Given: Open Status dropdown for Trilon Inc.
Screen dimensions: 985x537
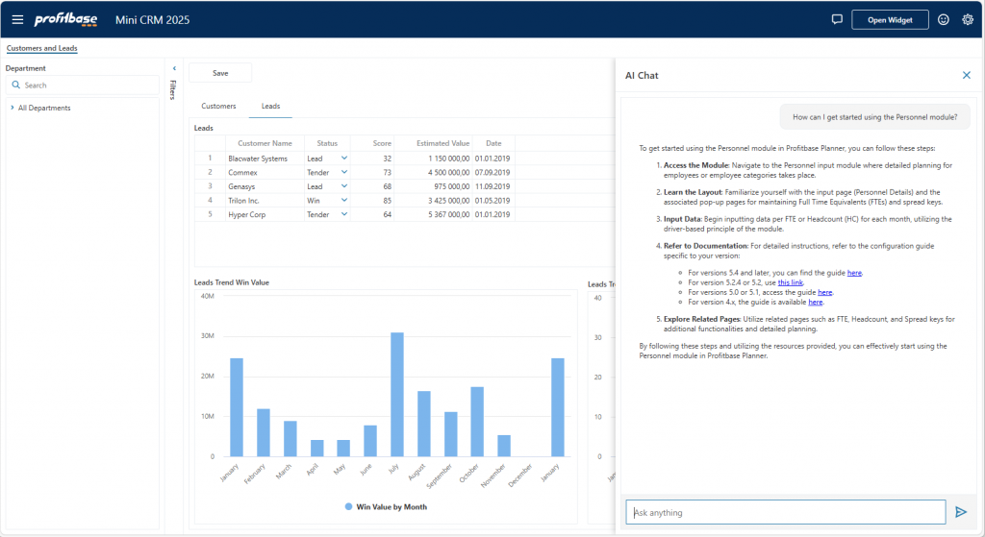Looking at the screenshot, I should (x=344, y=201).
